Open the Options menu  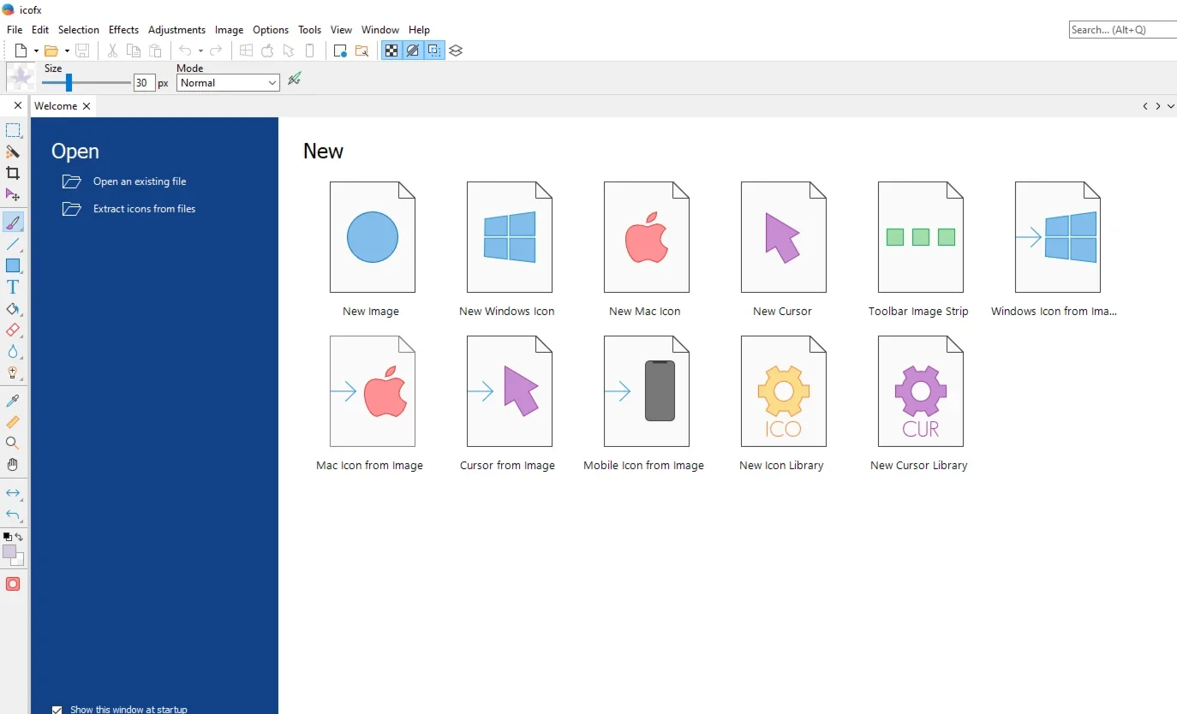click(271, 30)
